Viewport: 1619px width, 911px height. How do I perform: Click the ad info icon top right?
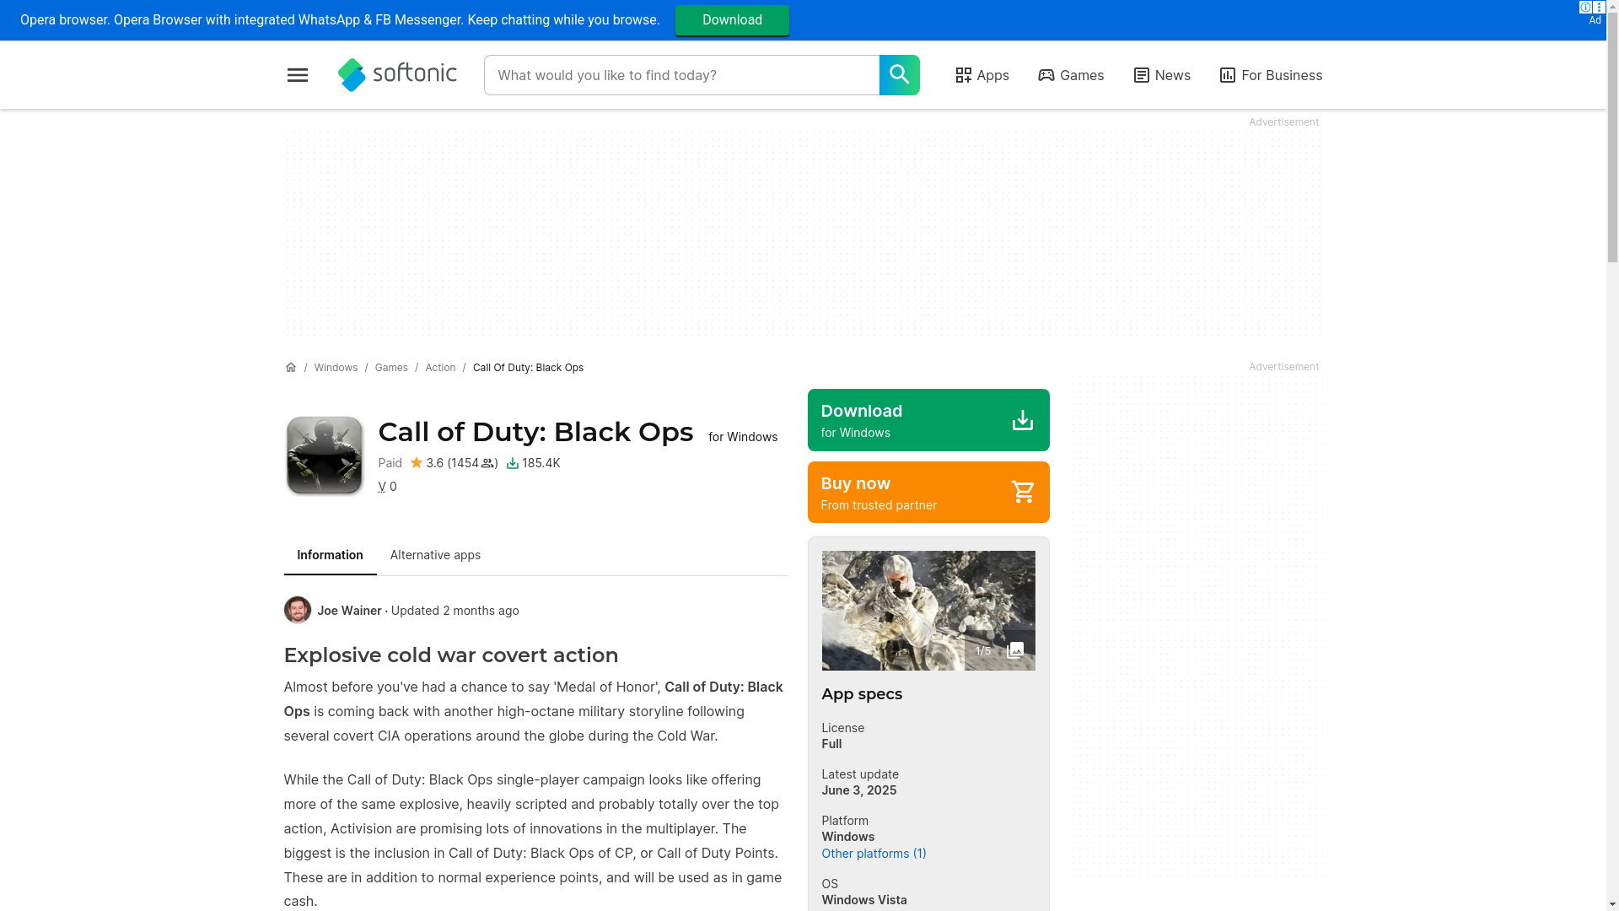[1585, 7]
